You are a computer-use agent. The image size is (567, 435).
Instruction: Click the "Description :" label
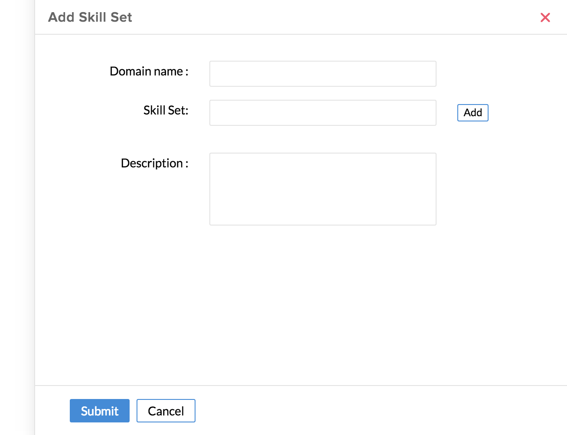(154, 164)
